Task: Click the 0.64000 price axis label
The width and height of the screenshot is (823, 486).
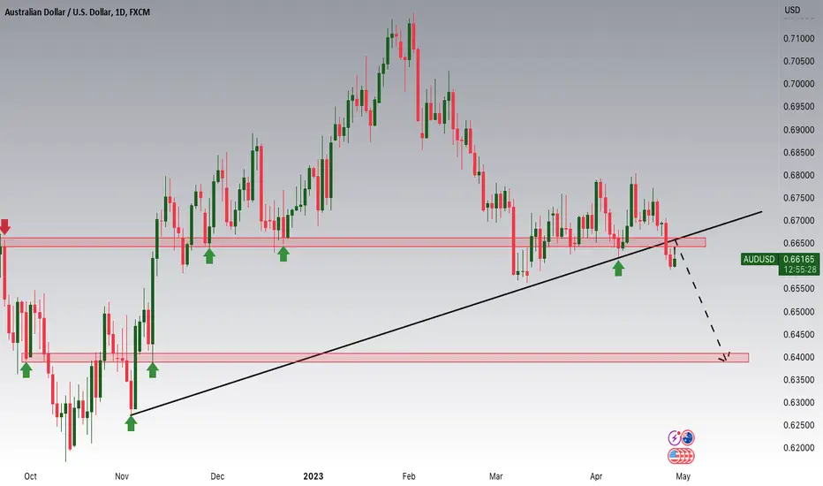Action: (799, 357)
